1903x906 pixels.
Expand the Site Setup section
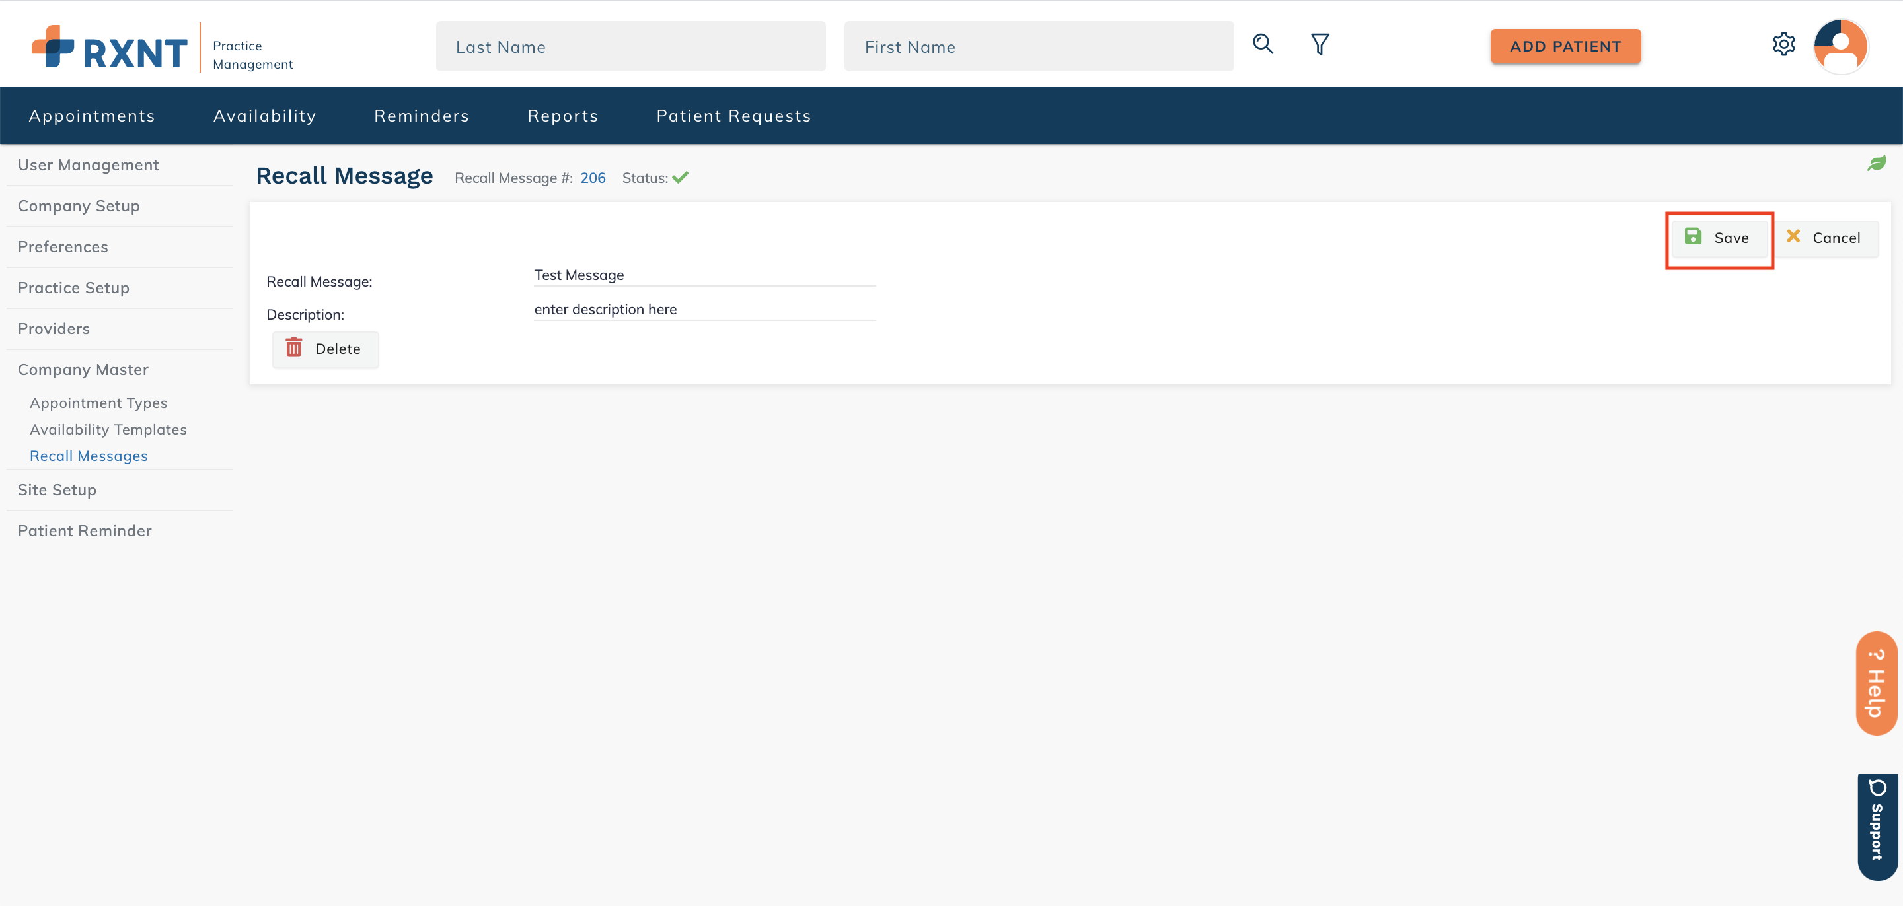coord(57,489)
